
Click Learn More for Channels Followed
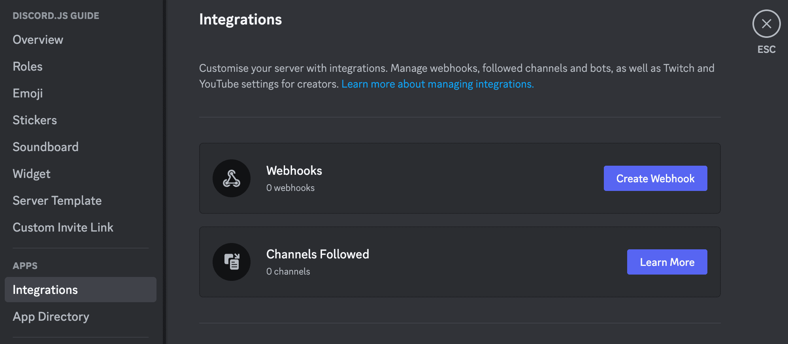(667, 262)
